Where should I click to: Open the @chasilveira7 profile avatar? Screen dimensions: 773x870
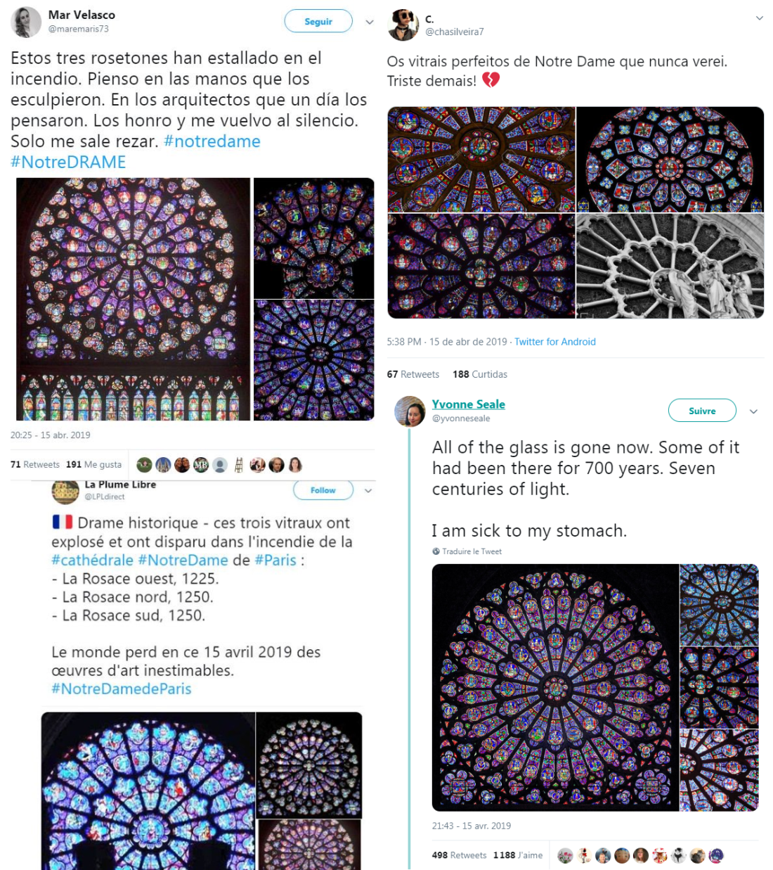[x=403, y=25]
